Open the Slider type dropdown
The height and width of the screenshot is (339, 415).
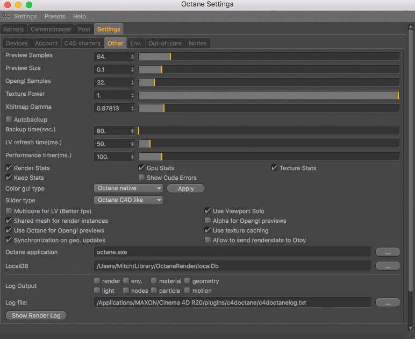coord(128,200)
